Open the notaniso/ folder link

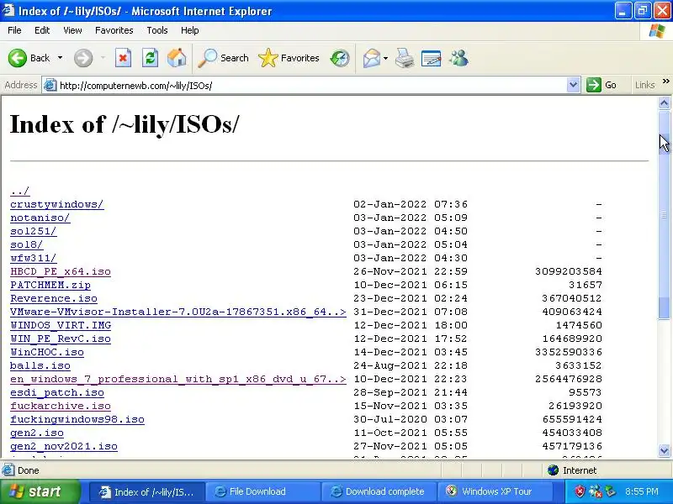[x=40, y=218]
